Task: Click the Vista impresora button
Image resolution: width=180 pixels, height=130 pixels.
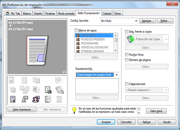Action: coord(22,110)
